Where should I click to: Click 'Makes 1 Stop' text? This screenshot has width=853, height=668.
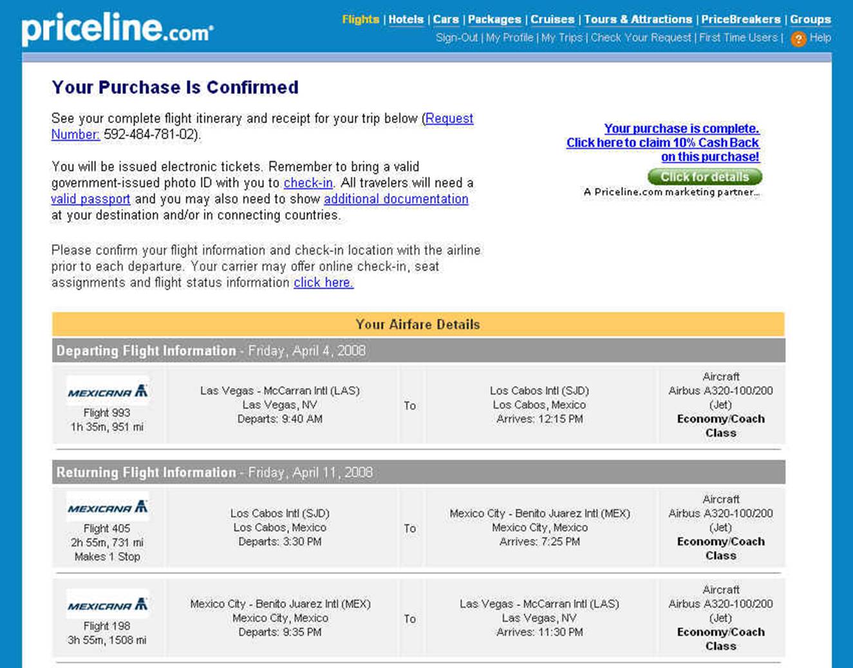[107, 557]
